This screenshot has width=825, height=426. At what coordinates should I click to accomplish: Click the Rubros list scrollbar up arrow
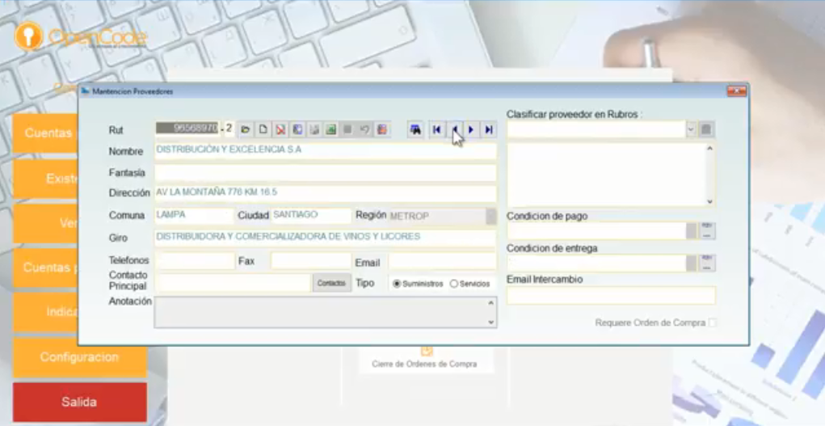(x=709, y=149)
